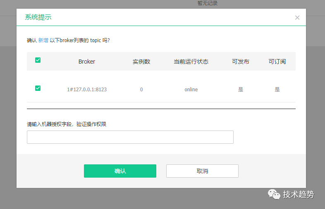The height and width of the screenshot is (209, 325).
Task: Confirm with the green 确认 button
Action: pyautogui.click(x=120, y=171)
